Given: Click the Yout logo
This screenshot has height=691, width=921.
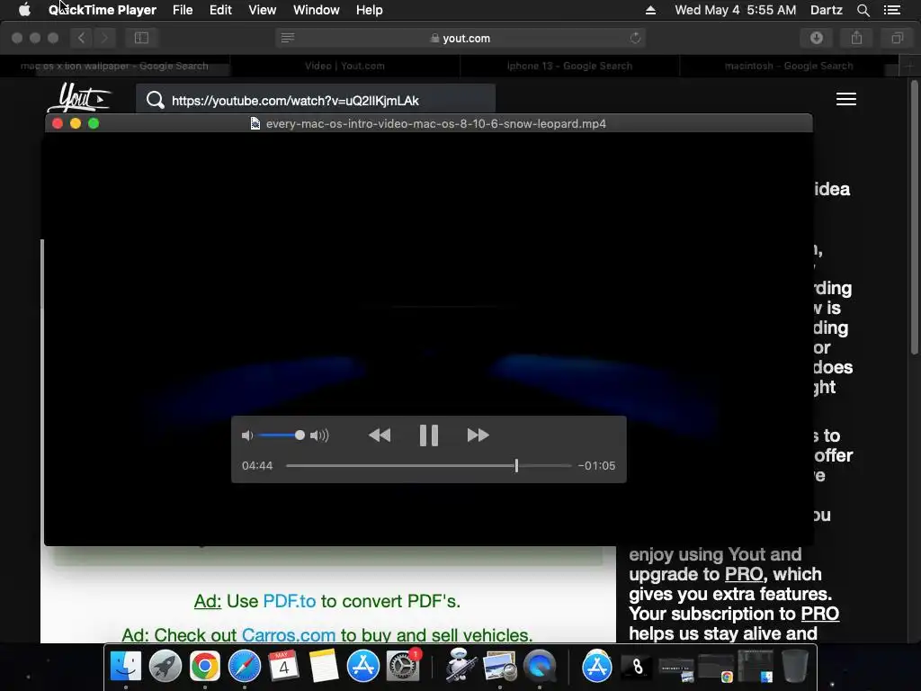Looking at the screenshot, I should click(79, 97).
